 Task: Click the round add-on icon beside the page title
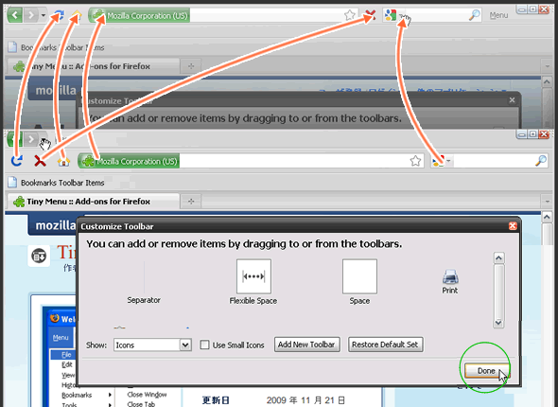pos(39,256)
